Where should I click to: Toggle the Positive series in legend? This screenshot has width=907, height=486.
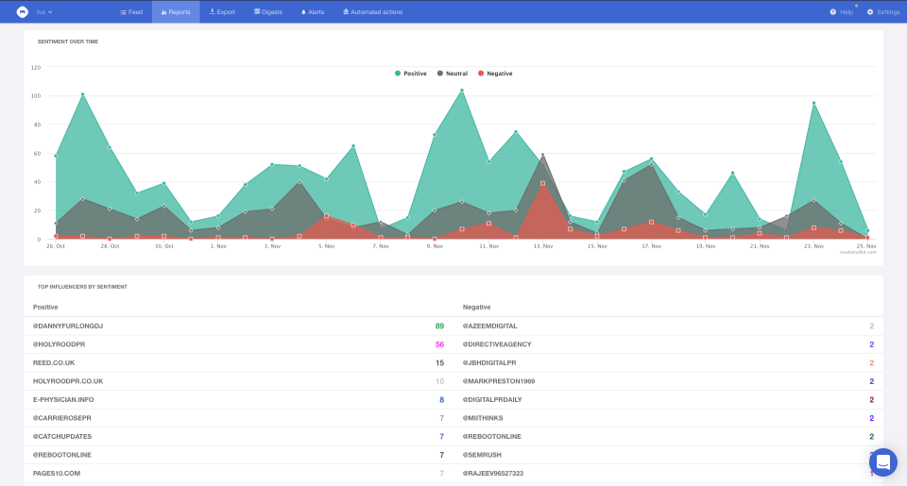click(411, 74)
